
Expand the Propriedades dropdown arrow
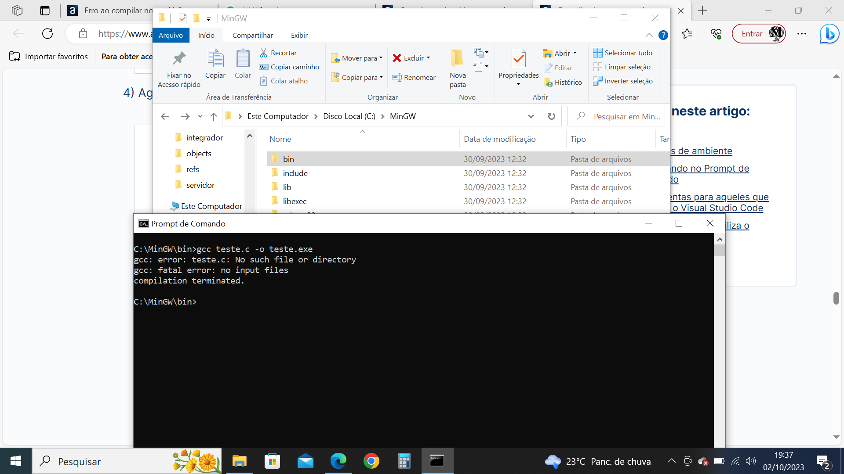coord(518,84)
